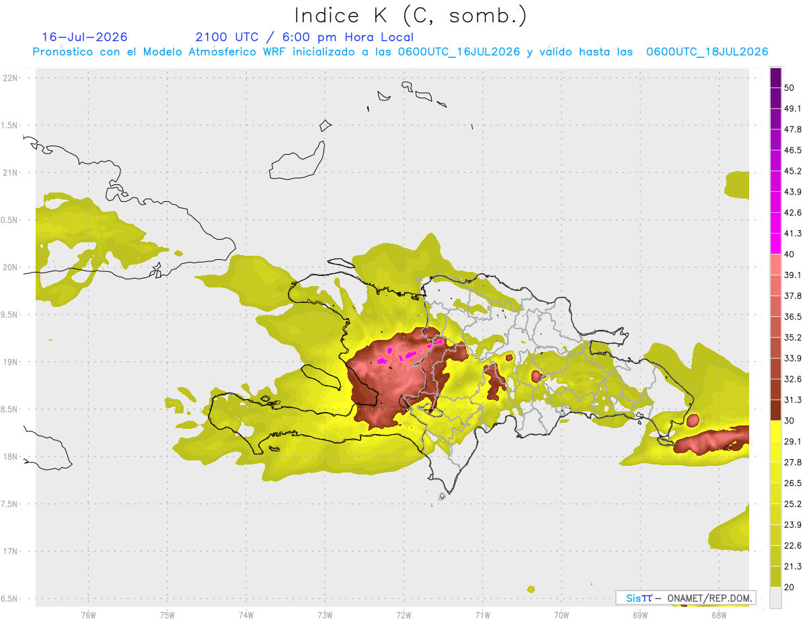Pick the dark brown swatch between 30 and 31.3
This screenshot has width=807, height=624.
(775, 410)
